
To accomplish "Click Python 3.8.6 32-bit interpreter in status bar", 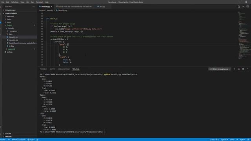I will (x=18, y=139).
